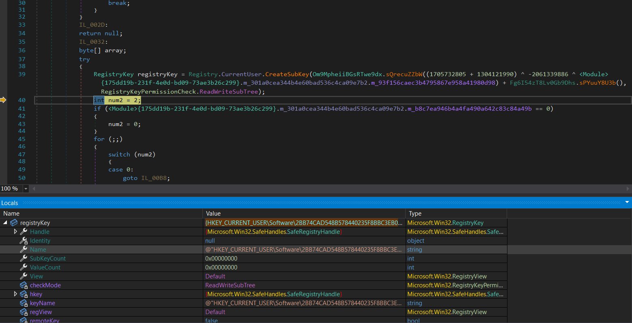
Task: Open the Locals panel options dropdown arrow
Action: pyautogui.click(x=627, y=203)
